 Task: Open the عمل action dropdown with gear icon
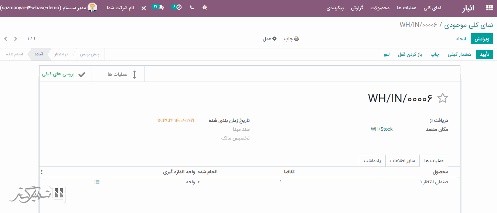click(x=270, y=39)
